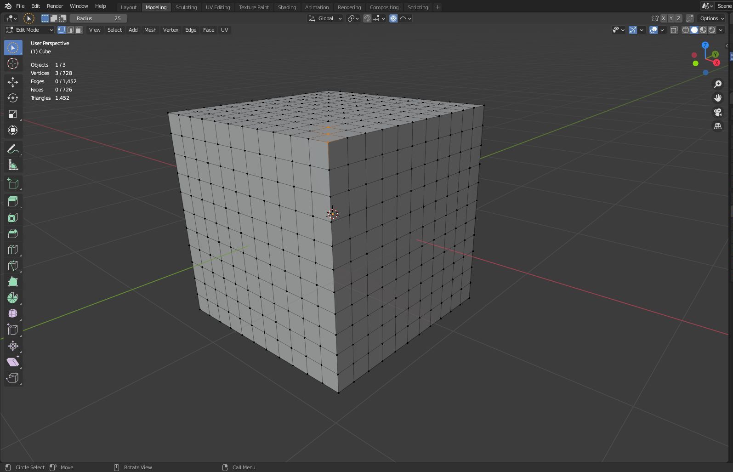Activate the Knife tool
The width and height of the screenshot is (733, 472).
(x=13, y=266)
